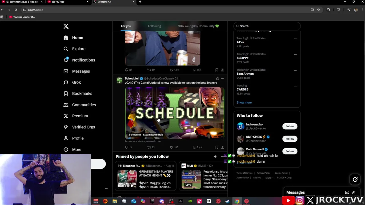Open Explore in the sidebar
The image size is (365, 205).
pos(74,49)
